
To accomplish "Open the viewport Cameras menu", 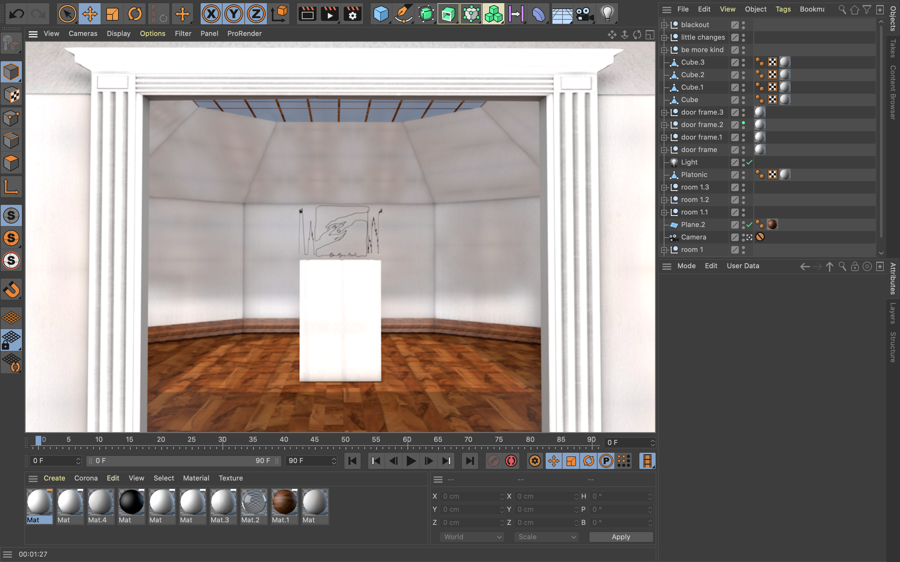I will point(82,33).
